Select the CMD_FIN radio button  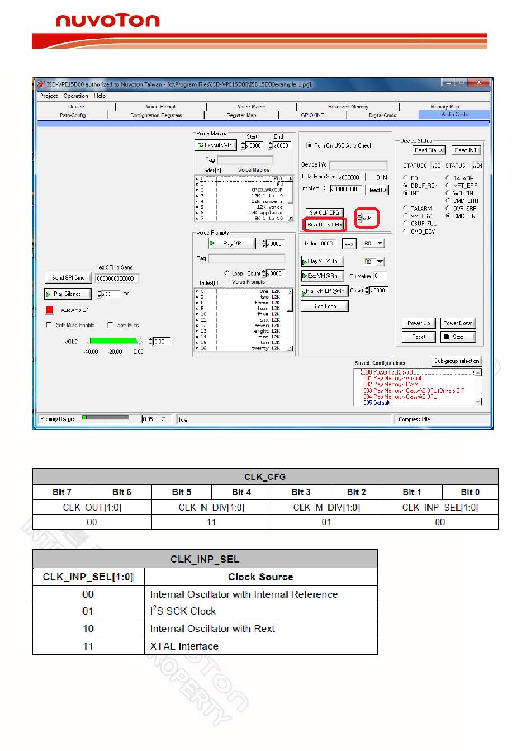(x=448, y=216)
